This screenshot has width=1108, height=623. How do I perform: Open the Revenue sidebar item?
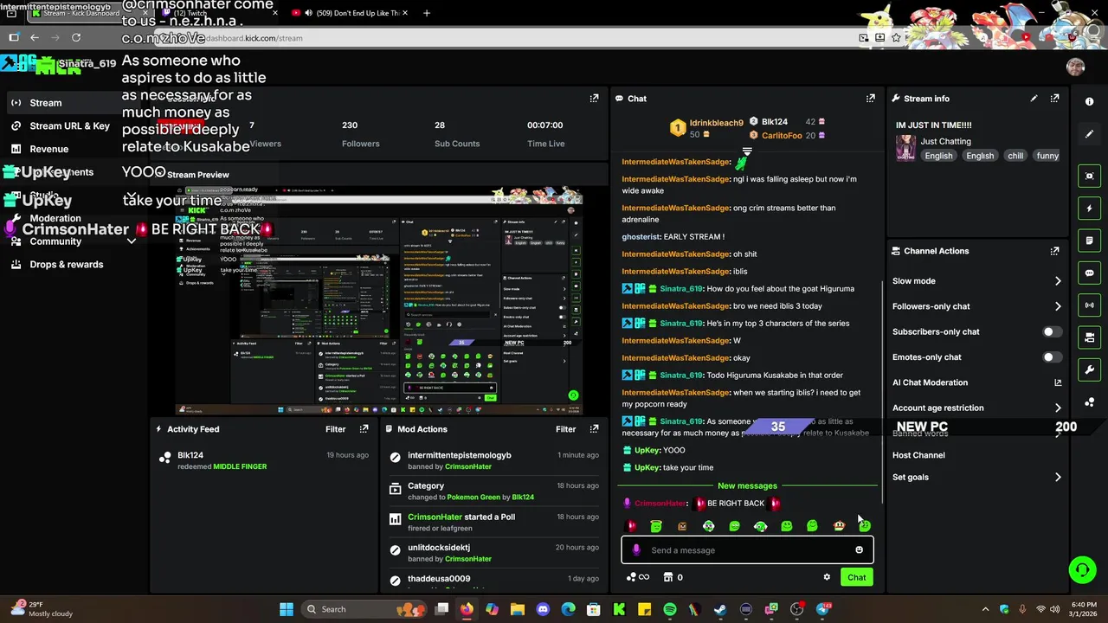[x=48, y=149]
